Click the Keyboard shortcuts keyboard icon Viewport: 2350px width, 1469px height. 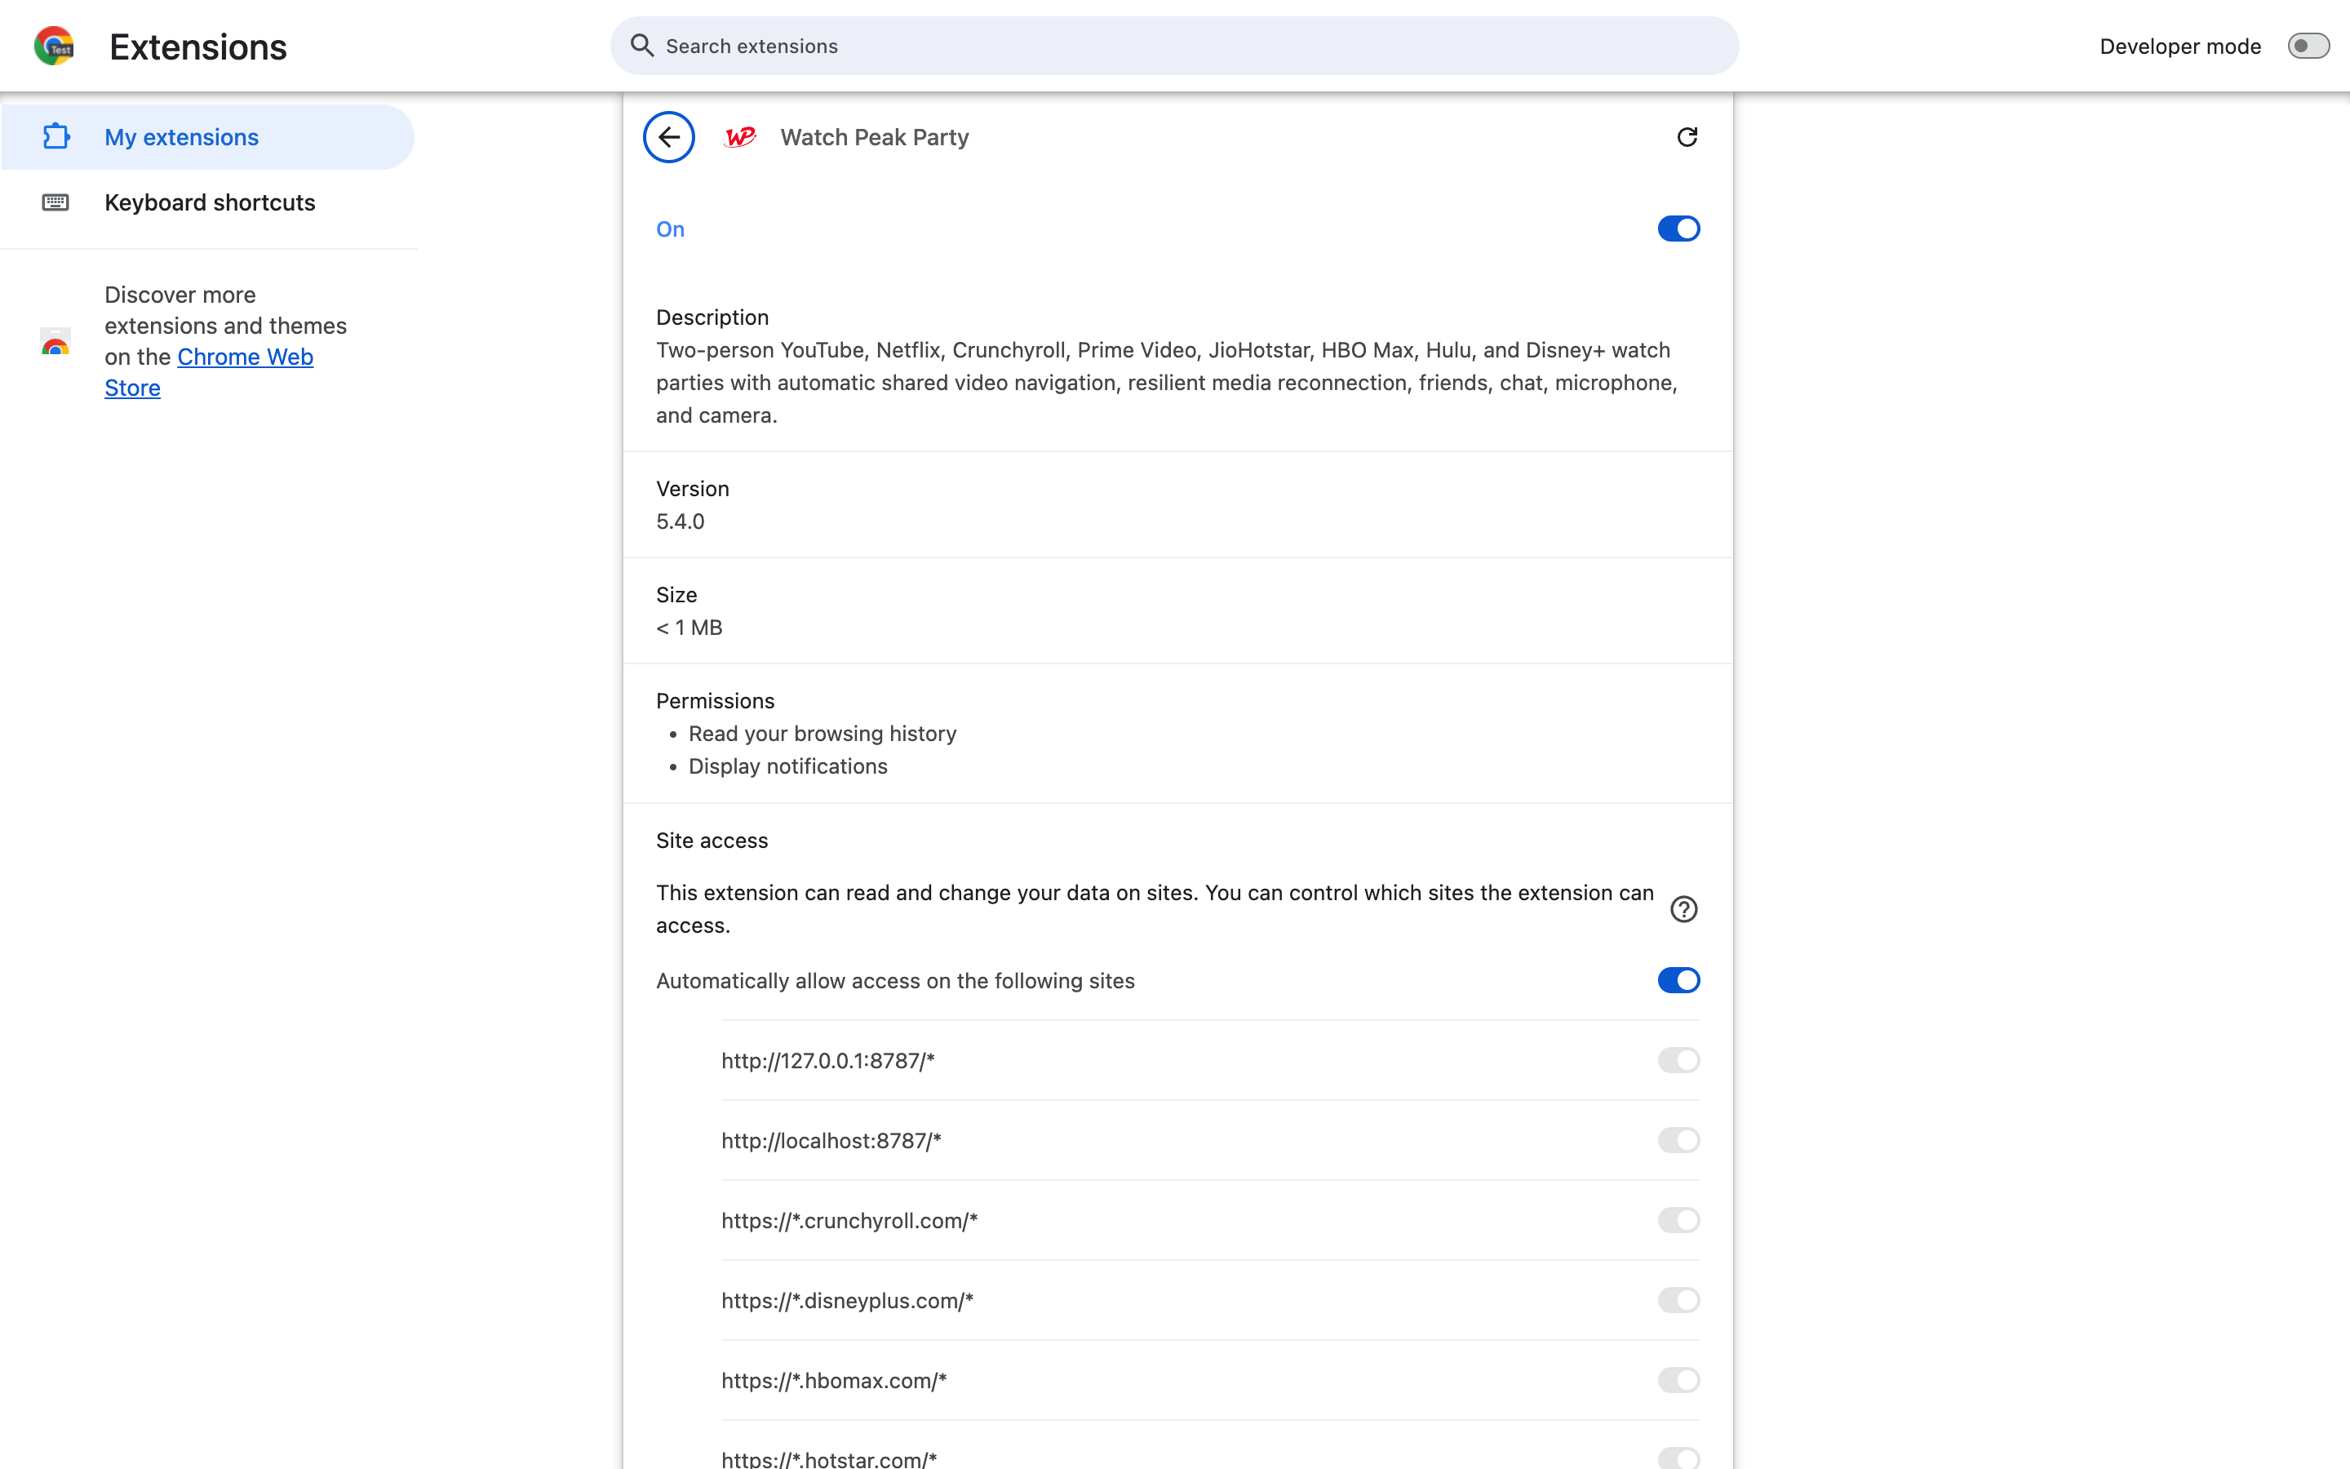(55, 202)
